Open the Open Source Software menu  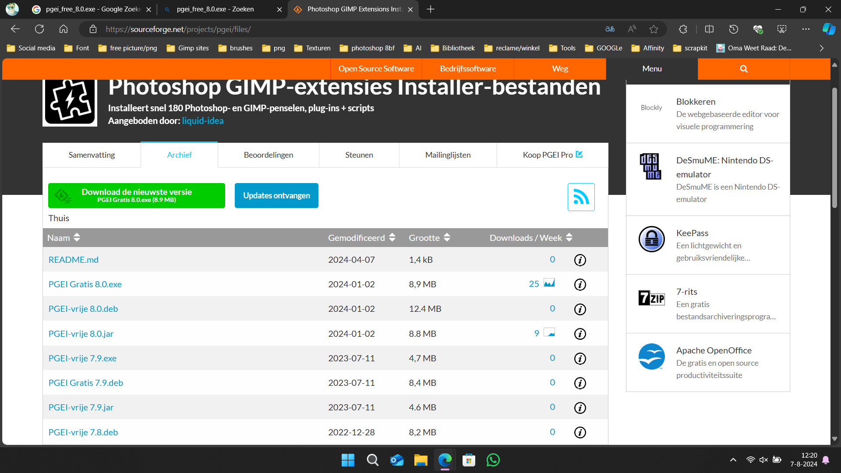[x=376, y=69]
